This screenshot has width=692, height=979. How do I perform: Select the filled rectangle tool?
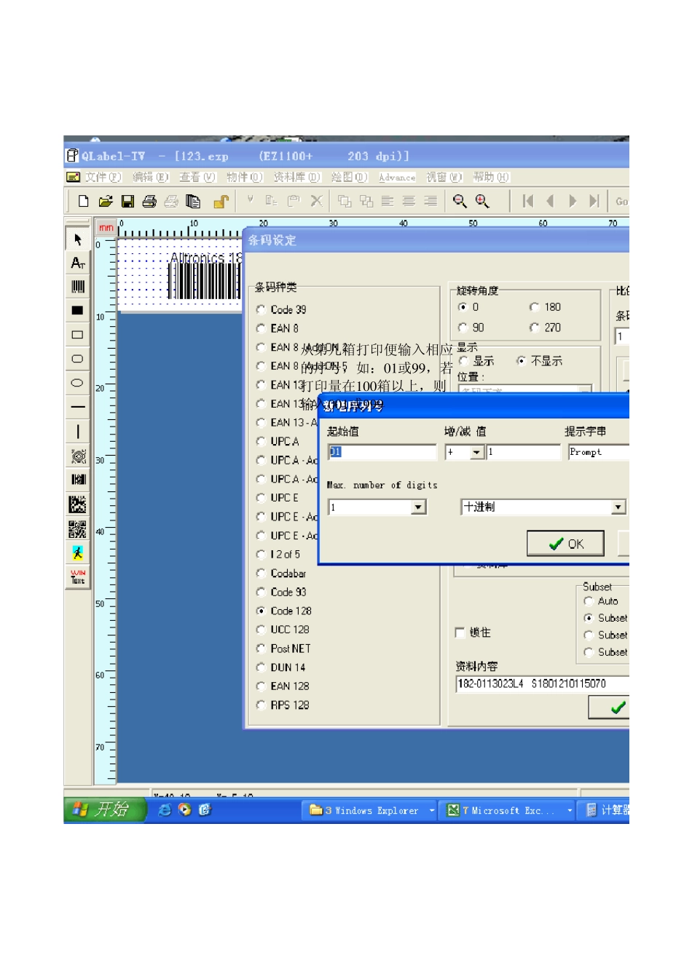pyautogui.click(x=77, y=311)
